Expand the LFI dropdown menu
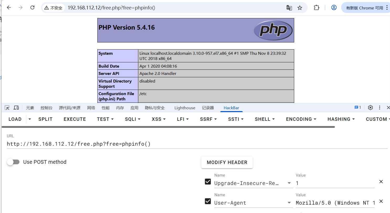 pos(183,119)
